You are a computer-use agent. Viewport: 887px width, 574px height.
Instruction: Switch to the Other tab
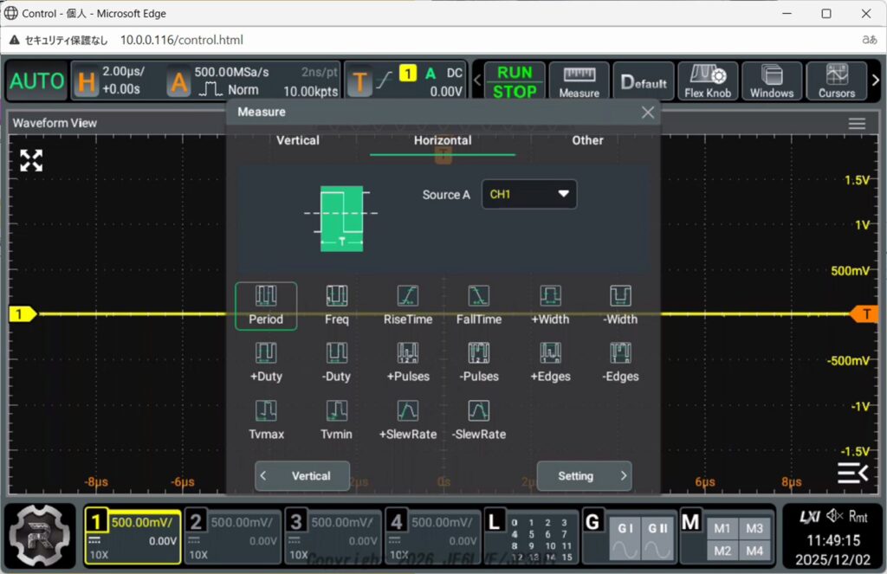click(x=587, y=140)
